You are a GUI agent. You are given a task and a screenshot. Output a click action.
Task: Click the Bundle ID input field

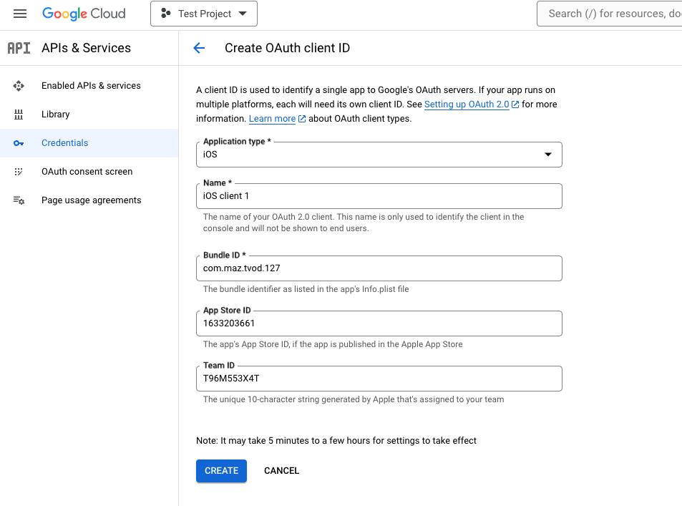(x=379, y=268)
